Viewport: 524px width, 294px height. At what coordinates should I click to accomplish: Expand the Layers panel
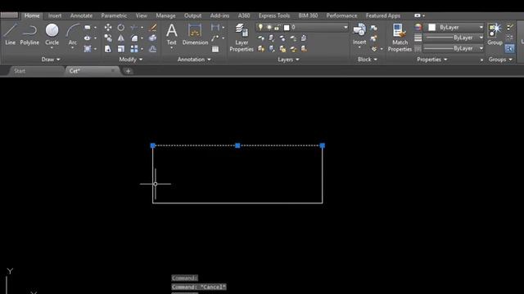(x=288, y=60)
